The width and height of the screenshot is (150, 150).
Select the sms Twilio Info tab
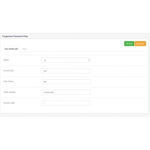coord(11,49)
